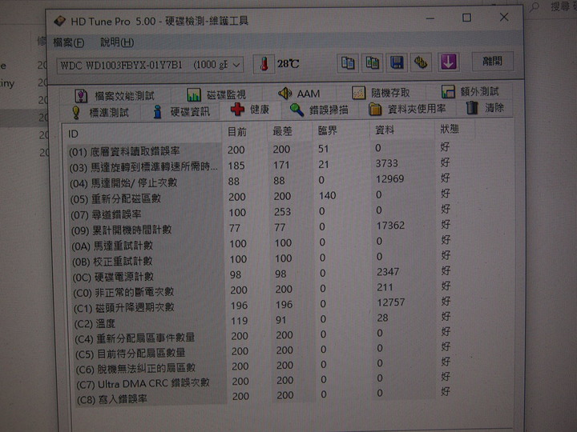Screen dimensions: 577x432
Task: Click threshold value 51 in row (01)
Action: click(324, 149)
